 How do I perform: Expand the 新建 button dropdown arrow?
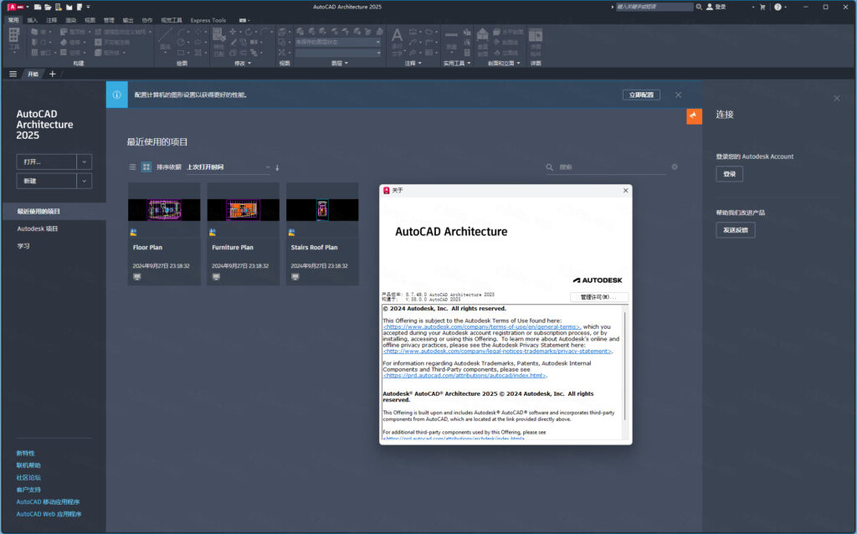pyautogui.click(x=86, y=180)
